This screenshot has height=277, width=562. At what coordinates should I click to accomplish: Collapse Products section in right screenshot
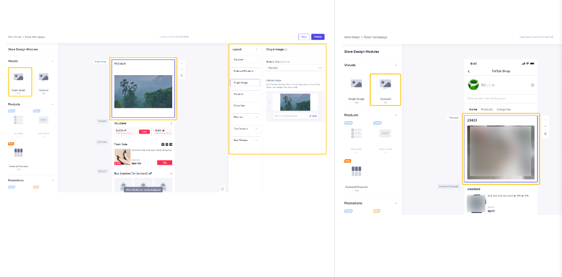pos(396,115)
